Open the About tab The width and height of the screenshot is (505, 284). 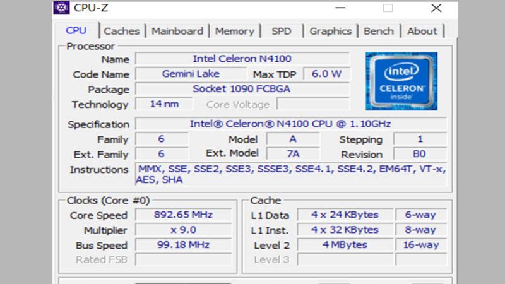422,31
